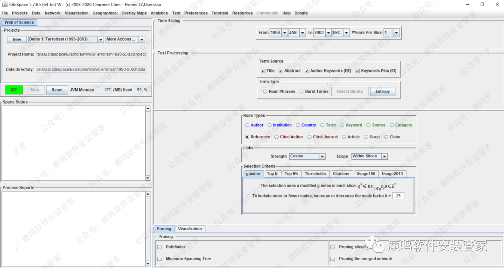
Task: Click the scale factor k input field
Action: [x=398, y=196]
